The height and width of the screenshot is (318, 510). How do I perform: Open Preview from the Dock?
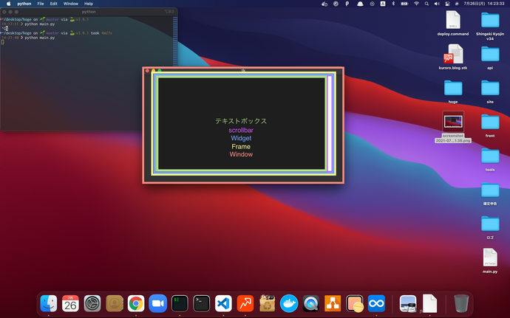(408, 303)
